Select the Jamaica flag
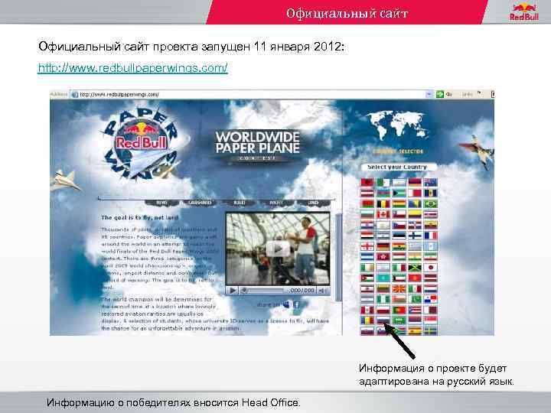Viewport: 551px width, 413px height. click(415, 268)
